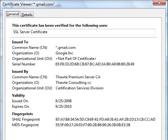Select the General tab

[13, 14]
